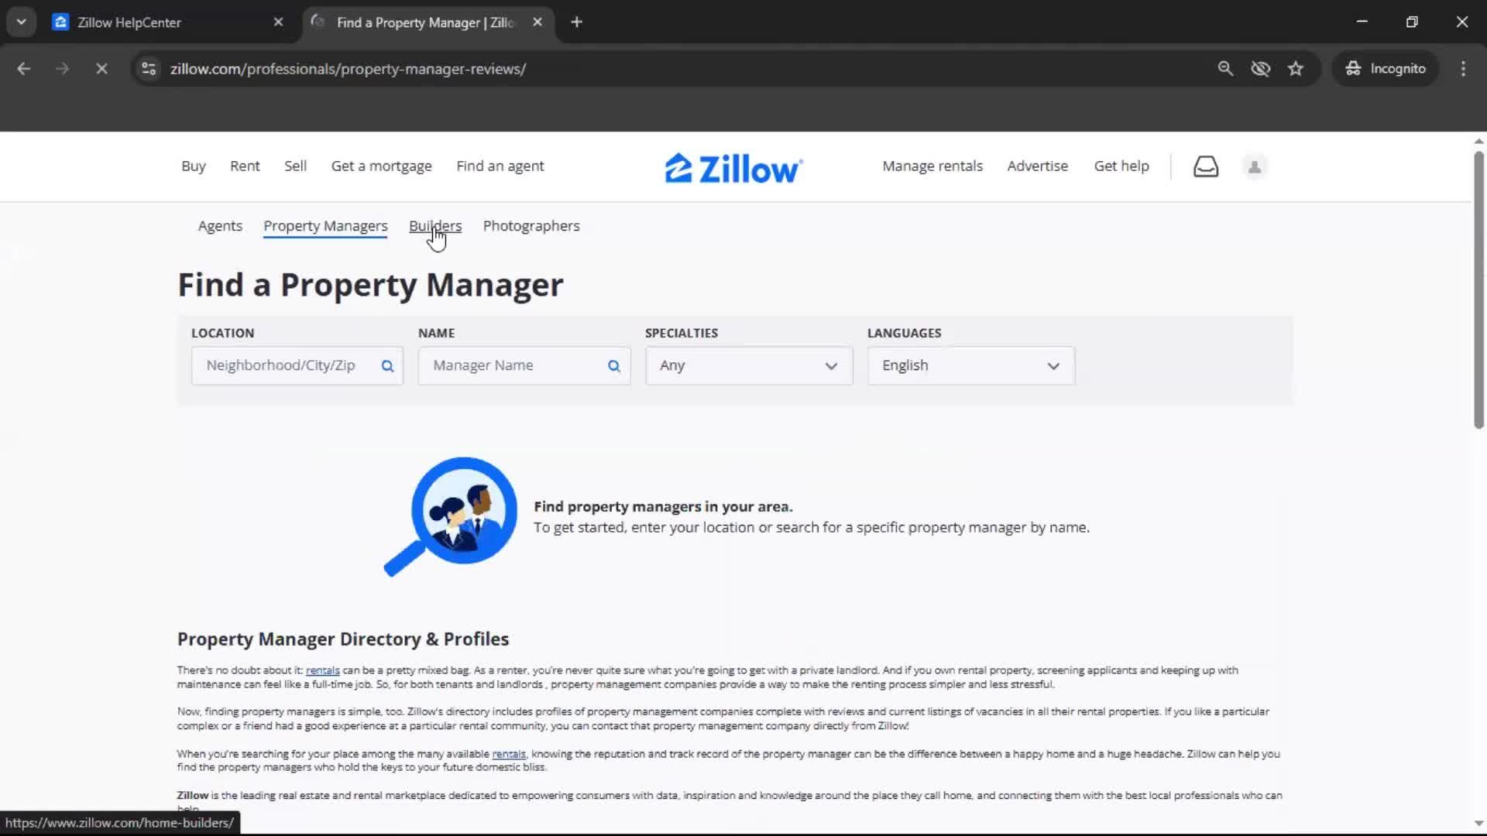Open site information icon in address bar

click(x=149, y=69)
